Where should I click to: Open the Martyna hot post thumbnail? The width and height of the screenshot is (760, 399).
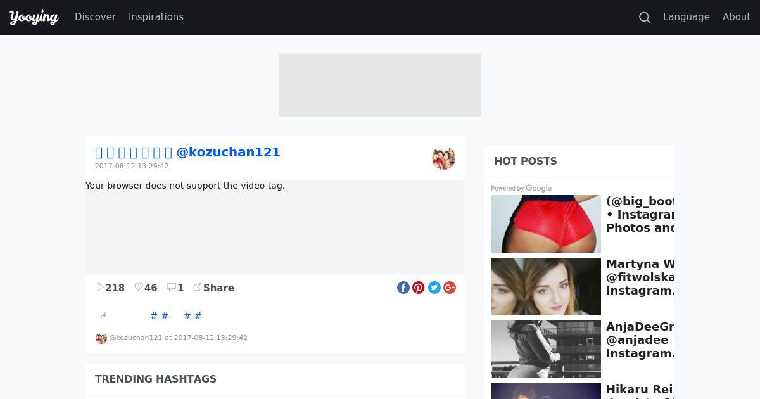546,286
